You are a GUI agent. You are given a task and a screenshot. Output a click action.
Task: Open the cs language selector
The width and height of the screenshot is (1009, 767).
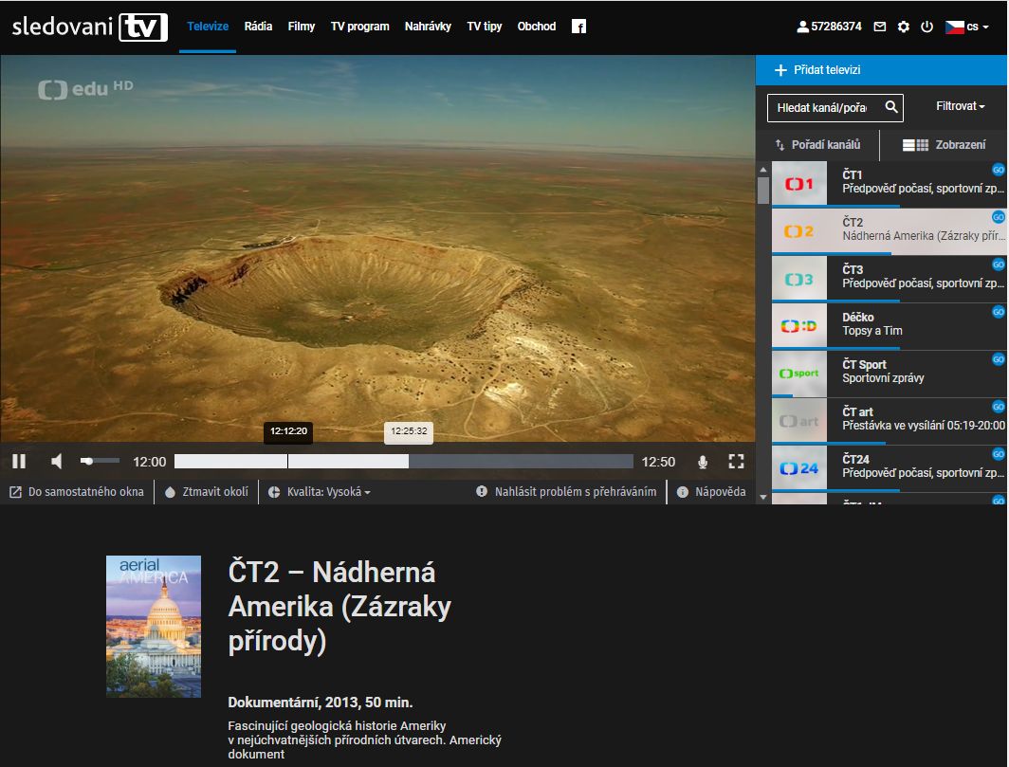(966, 27)
